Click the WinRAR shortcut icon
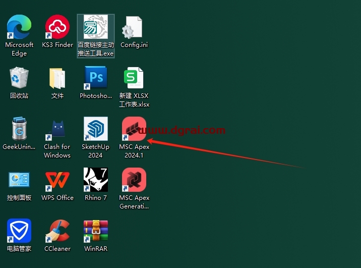 (x=96, y=231)
